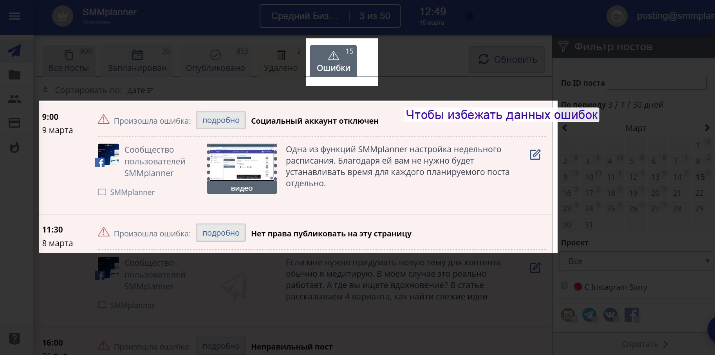Filter by Instagram network icon
The image size is (715, 355).
(568, 314)
